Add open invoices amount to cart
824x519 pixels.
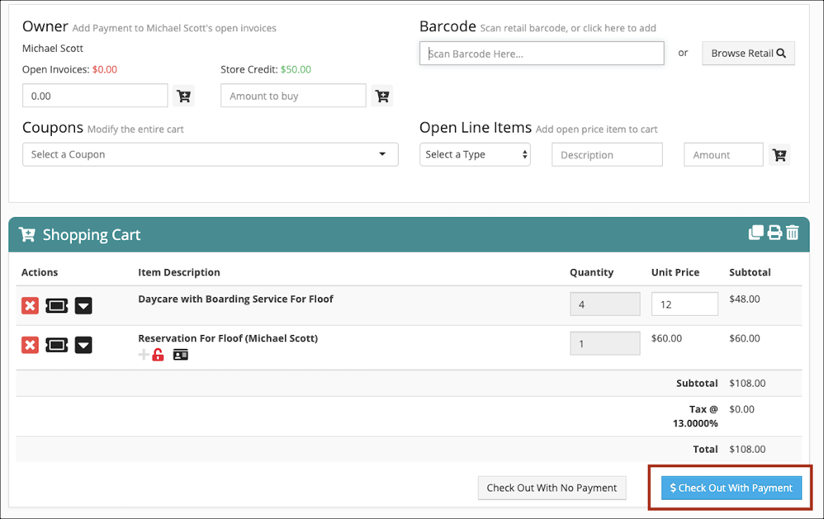tap(183, 96)
